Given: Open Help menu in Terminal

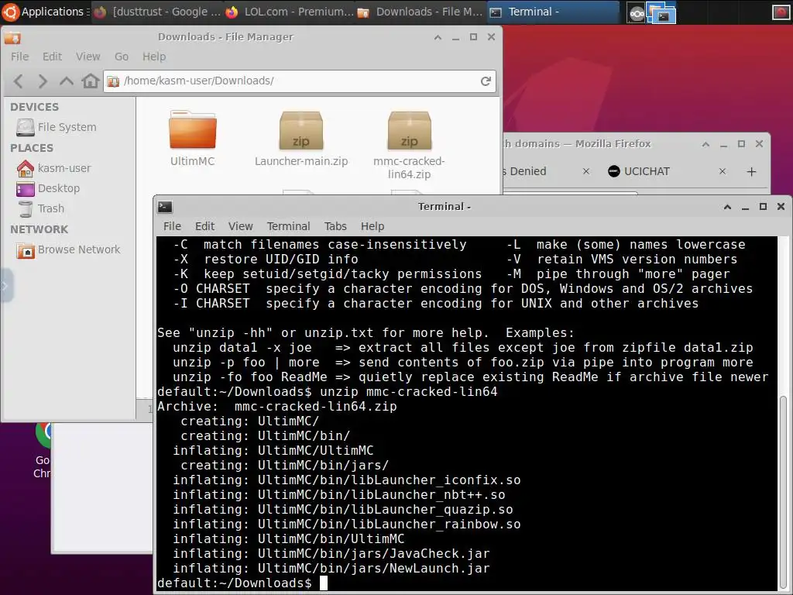Looking at the screenshot, I should point(372,226).
